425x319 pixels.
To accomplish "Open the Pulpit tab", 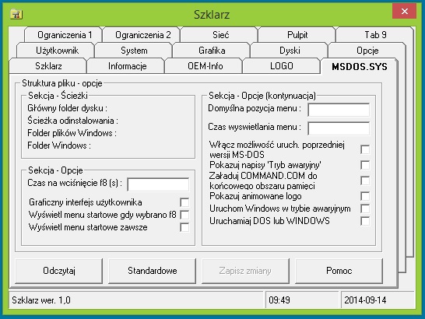I will 297,35.
